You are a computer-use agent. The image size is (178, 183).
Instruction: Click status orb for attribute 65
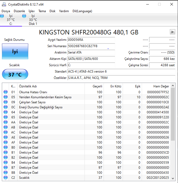(6, 117)
